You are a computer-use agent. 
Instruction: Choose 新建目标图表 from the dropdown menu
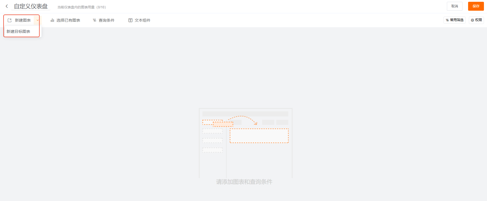[x=18, y=31]
